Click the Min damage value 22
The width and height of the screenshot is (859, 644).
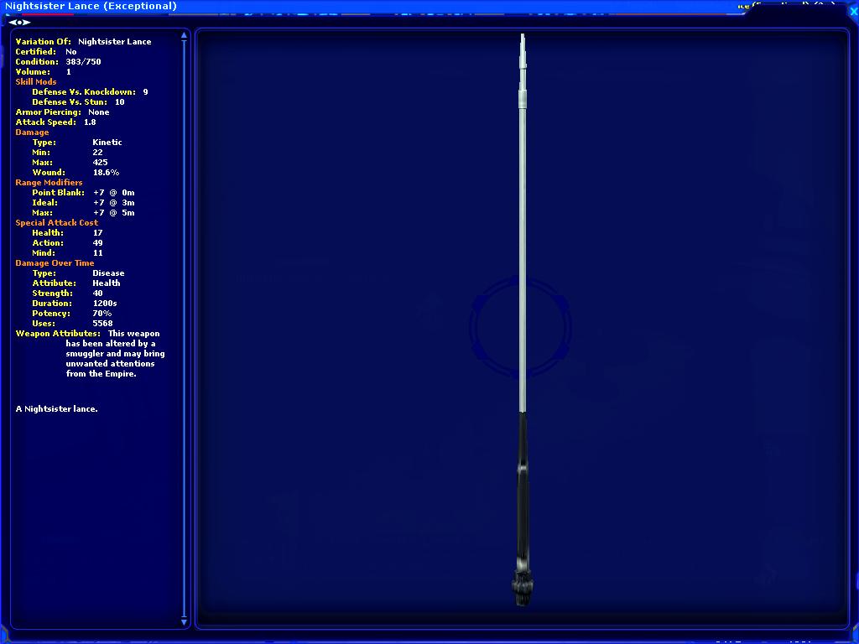pyautogui.click(x=97, y=153)
